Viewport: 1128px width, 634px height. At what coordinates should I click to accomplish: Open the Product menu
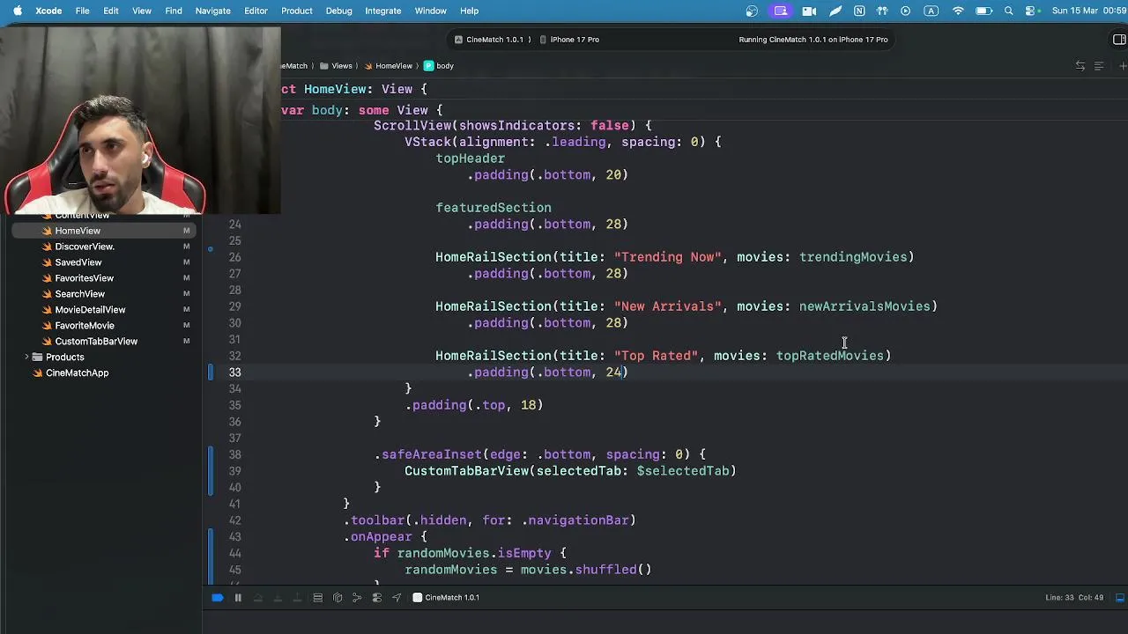pyautogui.click(x=297, y=11)
